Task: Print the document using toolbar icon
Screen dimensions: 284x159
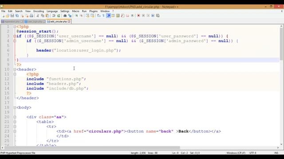Action: 32,16
